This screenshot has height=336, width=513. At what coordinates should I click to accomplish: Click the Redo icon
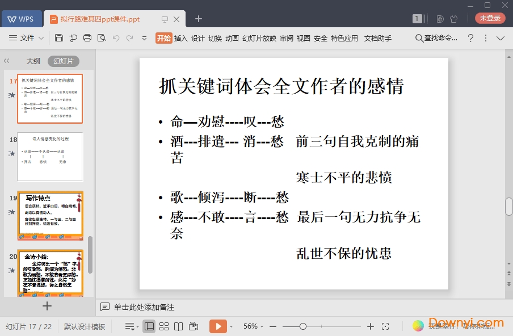pyautogui.click(x=131, y=39)
